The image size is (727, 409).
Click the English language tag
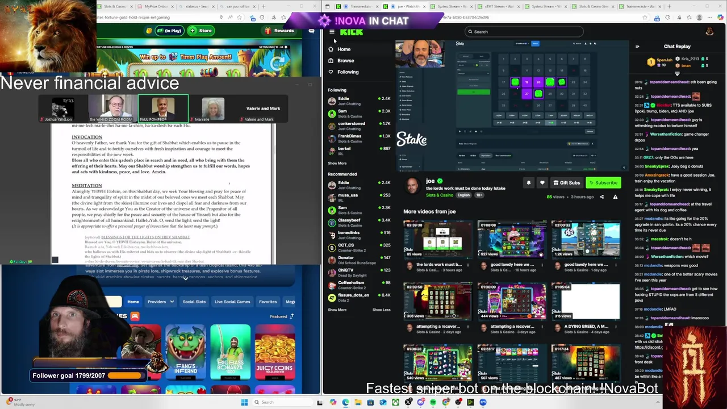click(463, 195)
